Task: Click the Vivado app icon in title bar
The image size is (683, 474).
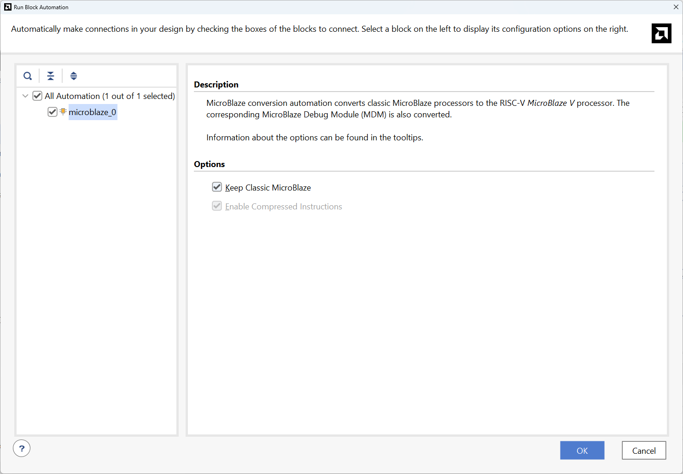Action: click(7, 7)
